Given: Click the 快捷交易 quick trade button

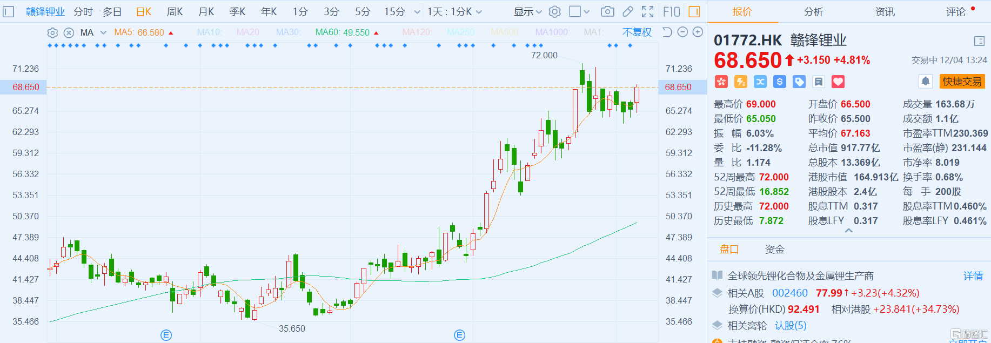Looking at the screenshot, I should tap(962, 82).
